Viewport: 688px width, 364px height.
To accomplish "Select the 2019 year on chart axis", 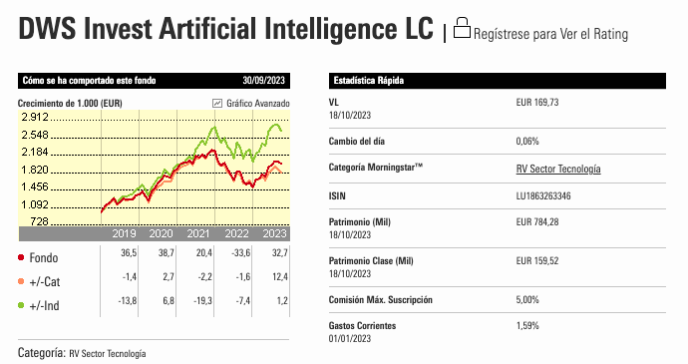I will tap(124, 233).
